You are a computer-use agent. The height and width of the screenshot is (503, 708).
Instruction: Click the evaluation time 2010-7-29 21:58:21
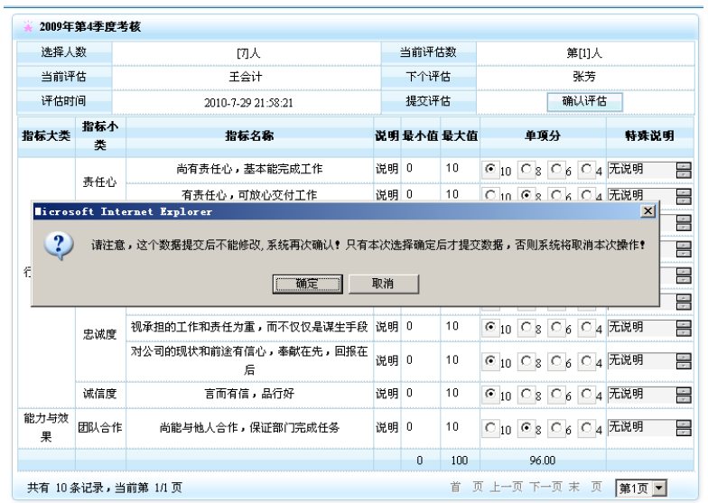click(248, 103)
